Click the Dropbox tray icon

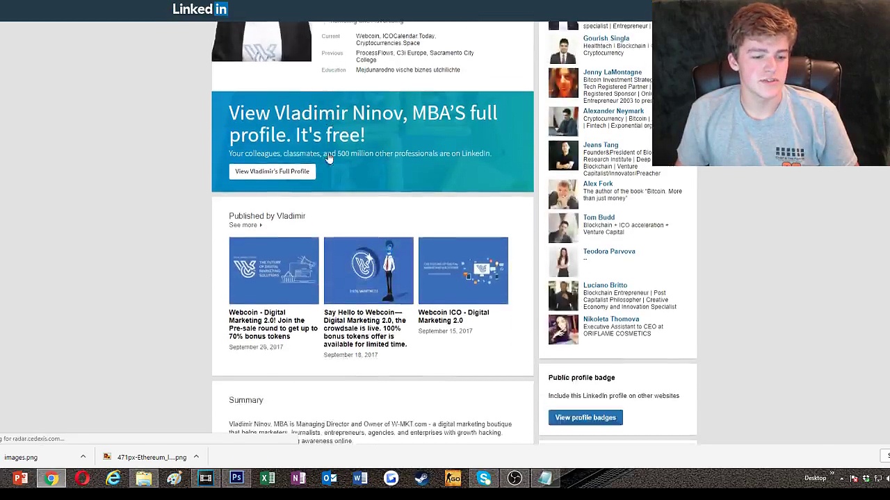[866, 478]
